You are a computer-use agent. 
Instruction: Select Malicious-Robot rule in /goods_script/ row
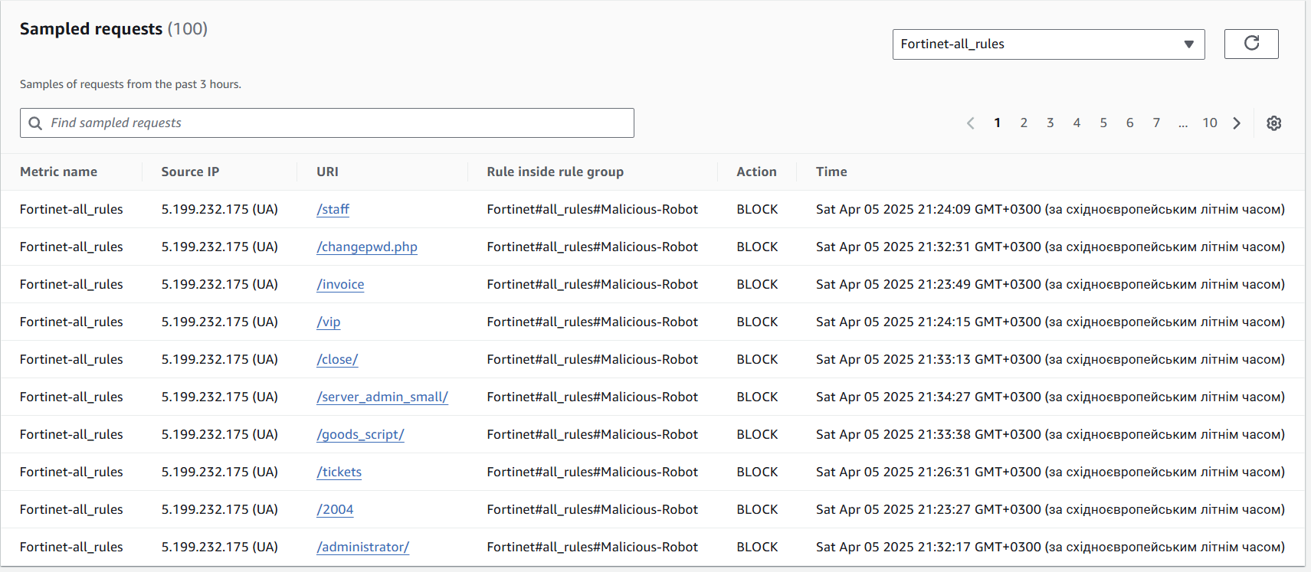[x=592, y=434]
